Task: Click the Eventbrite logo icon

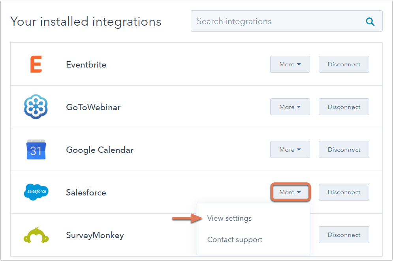Action: coord(36,64)
